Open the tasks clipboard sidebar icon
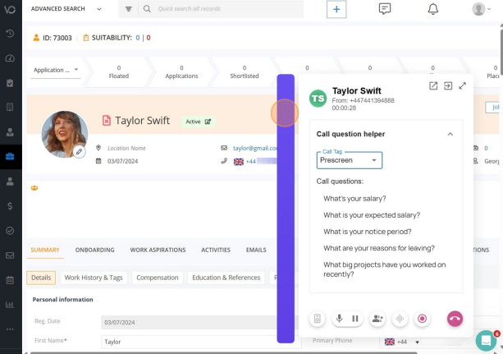The height and width of the screenshot is (354, 503). click(10, 83)
